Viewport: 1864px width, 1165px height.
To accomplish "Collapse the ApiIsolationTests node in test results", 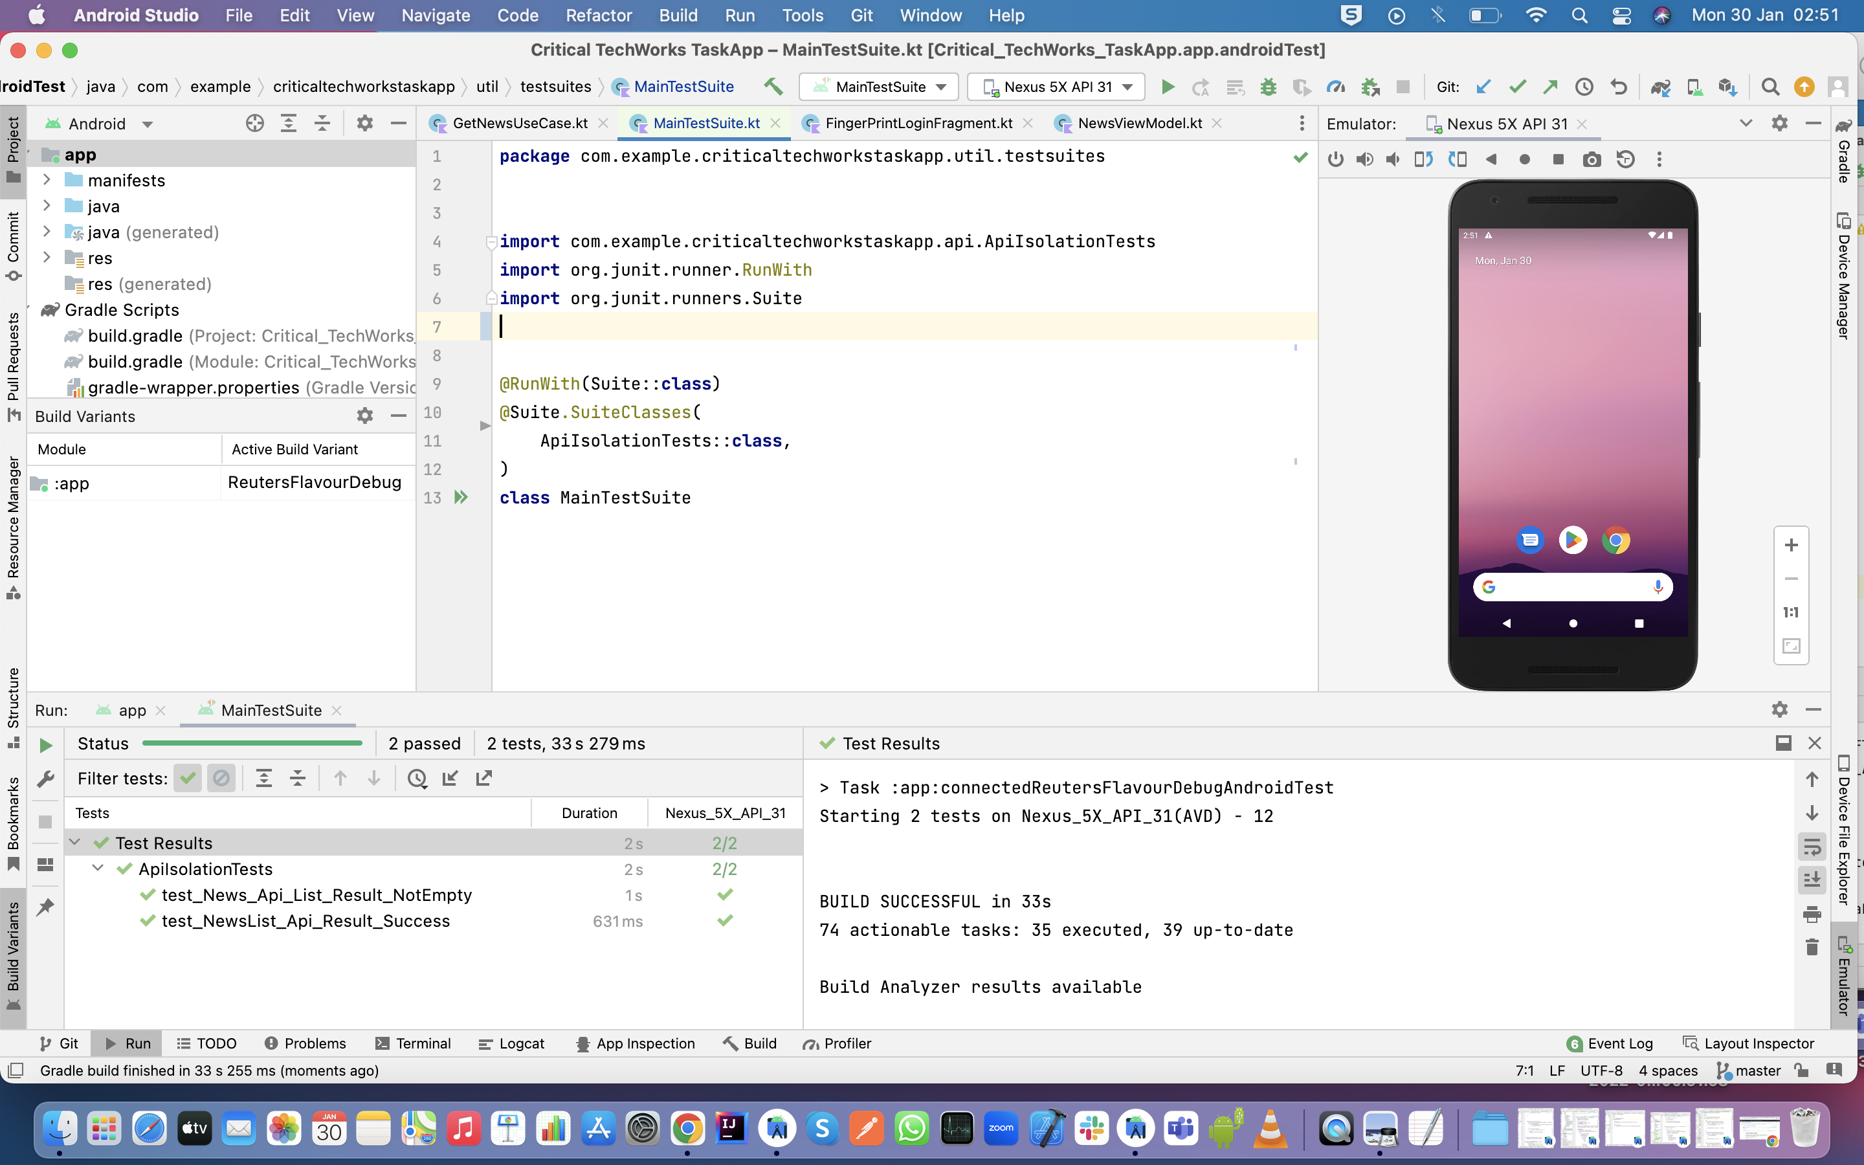I will click(98, 869).
